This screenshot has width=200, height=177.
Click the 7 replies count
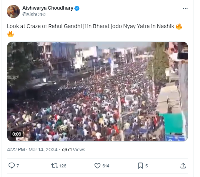[18, 166]
